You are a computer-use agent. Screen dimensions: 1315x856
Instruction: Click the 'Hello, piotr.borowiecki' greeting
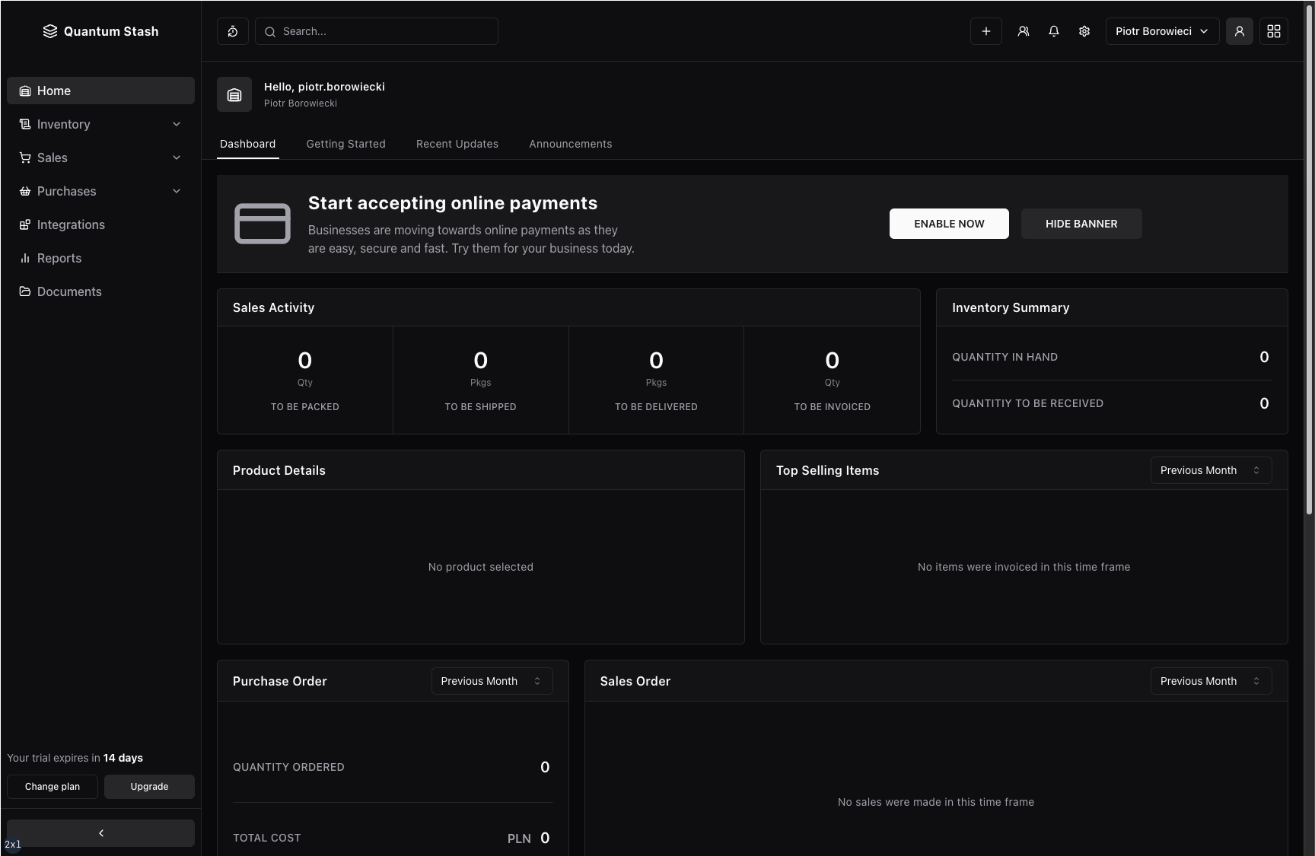pos(324,87)
